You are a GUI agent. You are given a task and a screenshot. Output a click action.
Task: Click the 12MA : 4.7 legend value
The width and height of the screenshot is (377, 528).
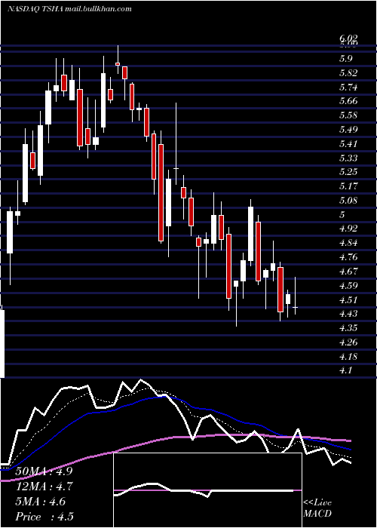[44, 487]
